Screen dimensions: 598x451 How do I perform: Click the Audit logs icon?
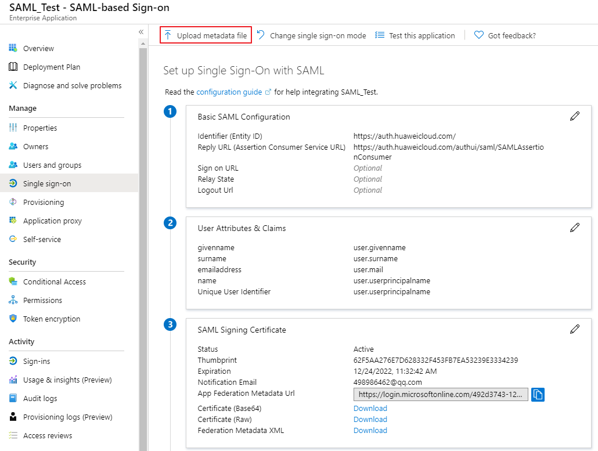click(x=13, y=398)
